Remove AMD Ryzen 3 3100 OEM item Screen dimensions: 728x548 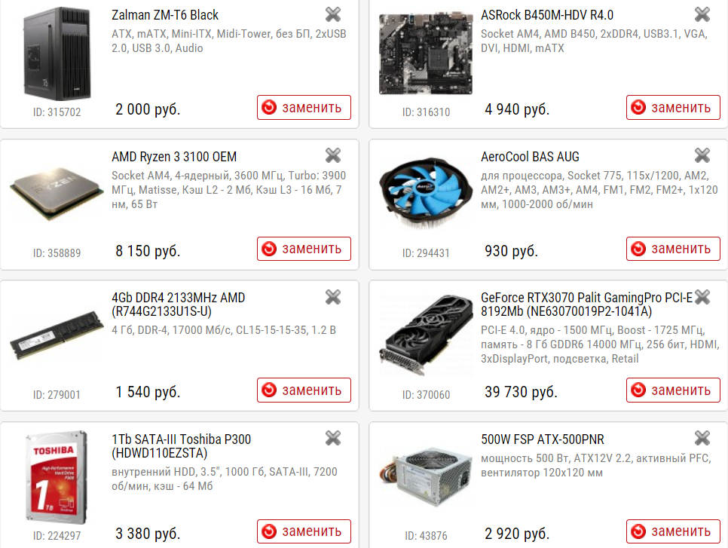click(333, 155)
